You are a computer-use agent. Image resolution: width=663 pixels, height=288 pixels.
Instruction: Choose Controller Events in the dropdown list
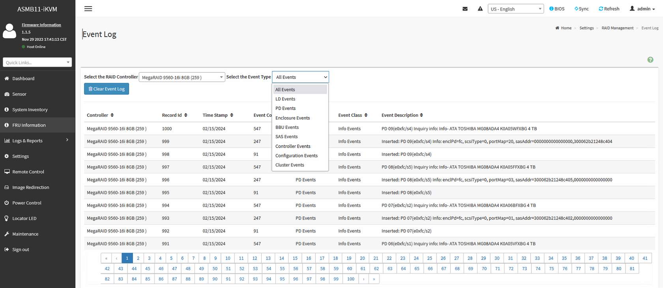pyautogui.click(x=293, y=146)
